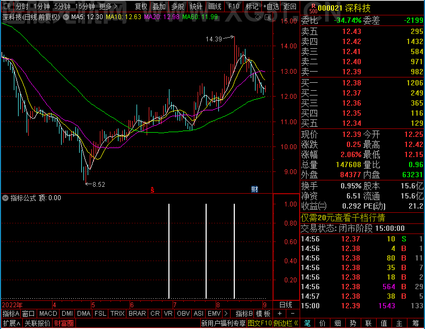Open the 复权 adjustment menu

pyautogui.click(x=141, y=6)
